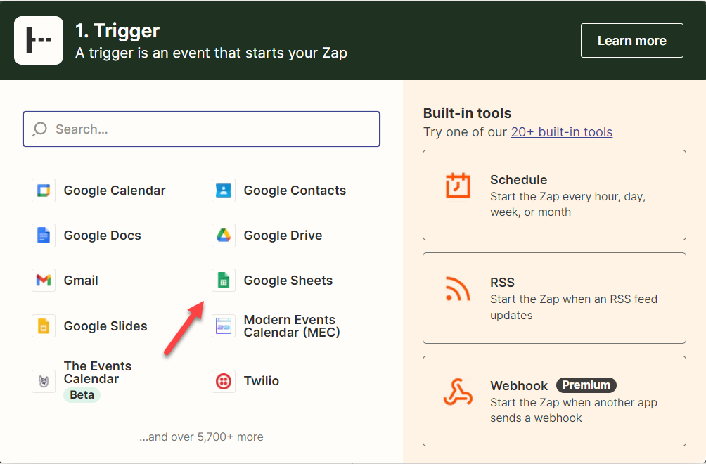Screen dimensions: 706x464
Task: Choose Google Calendar as trigger app
Action: tap(115, 191)
